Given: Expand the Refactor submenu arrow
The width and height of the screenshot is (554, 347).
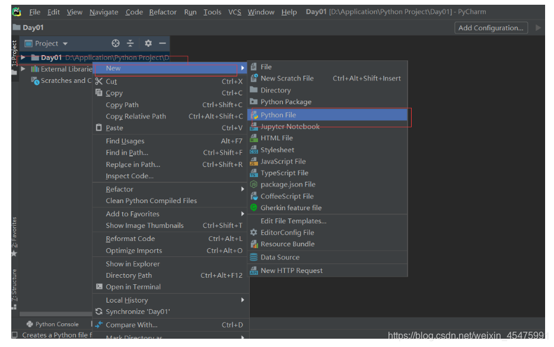Looking at the screenshot, I should click(243, 189).
